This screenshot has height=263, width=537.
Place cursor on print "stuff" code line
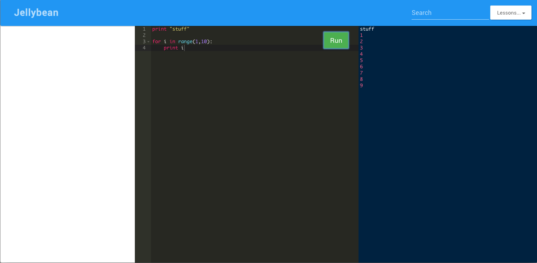pos(171,29)
